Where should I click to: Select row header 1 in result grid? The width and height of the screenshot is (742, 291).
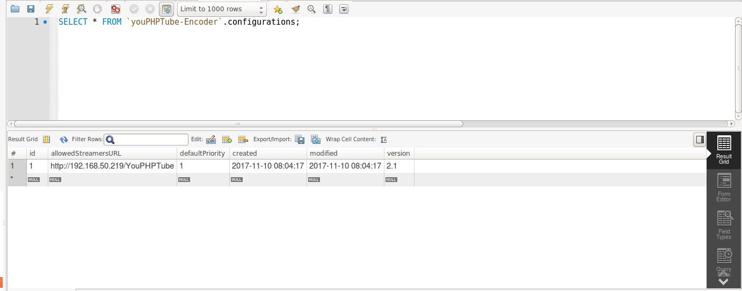click(17, 166)
